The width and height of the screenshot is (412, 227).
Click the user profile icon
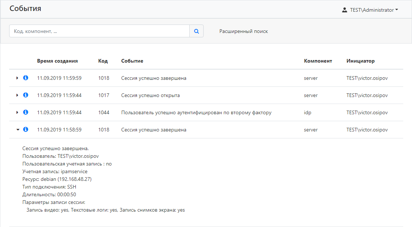[x=344, y=10]
